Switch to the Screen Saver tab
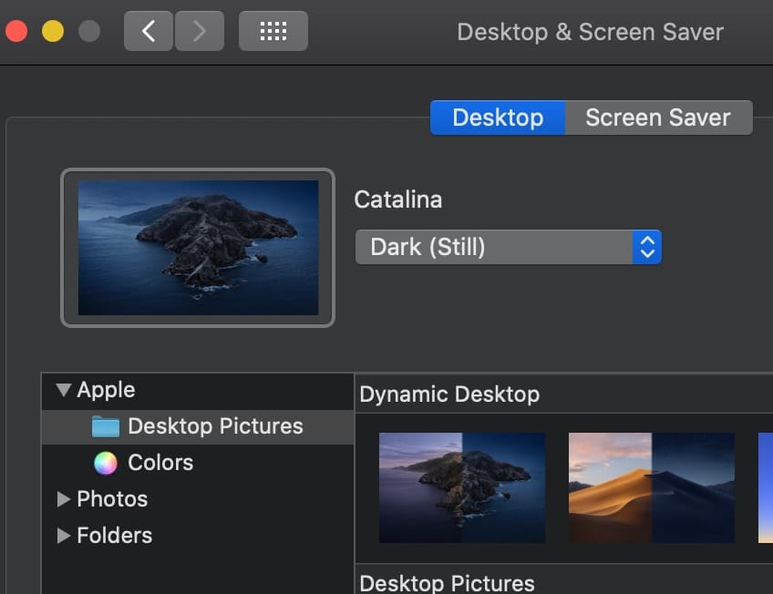Image resolution: width=773 pixels, height=594 pixels. point(657,118)
